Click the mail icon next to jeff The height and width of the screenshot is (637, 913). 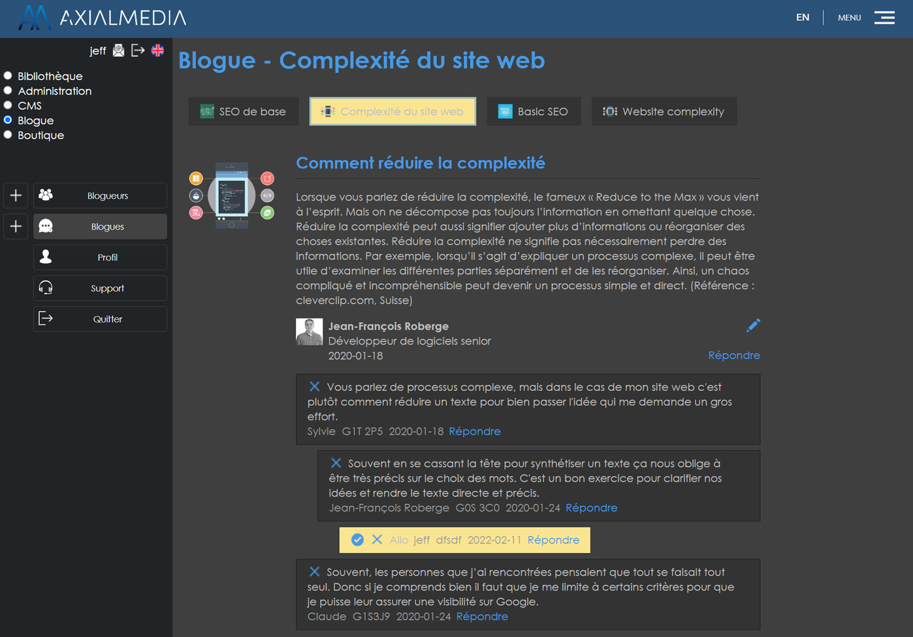tap(118, 50)
